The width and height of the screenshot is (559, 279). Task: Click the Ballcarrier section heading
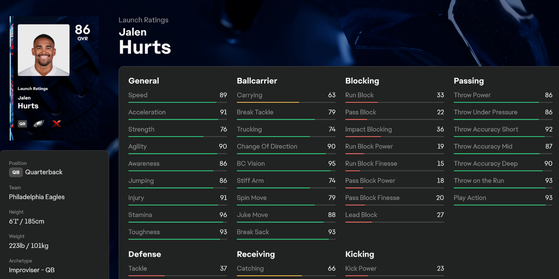257,81
